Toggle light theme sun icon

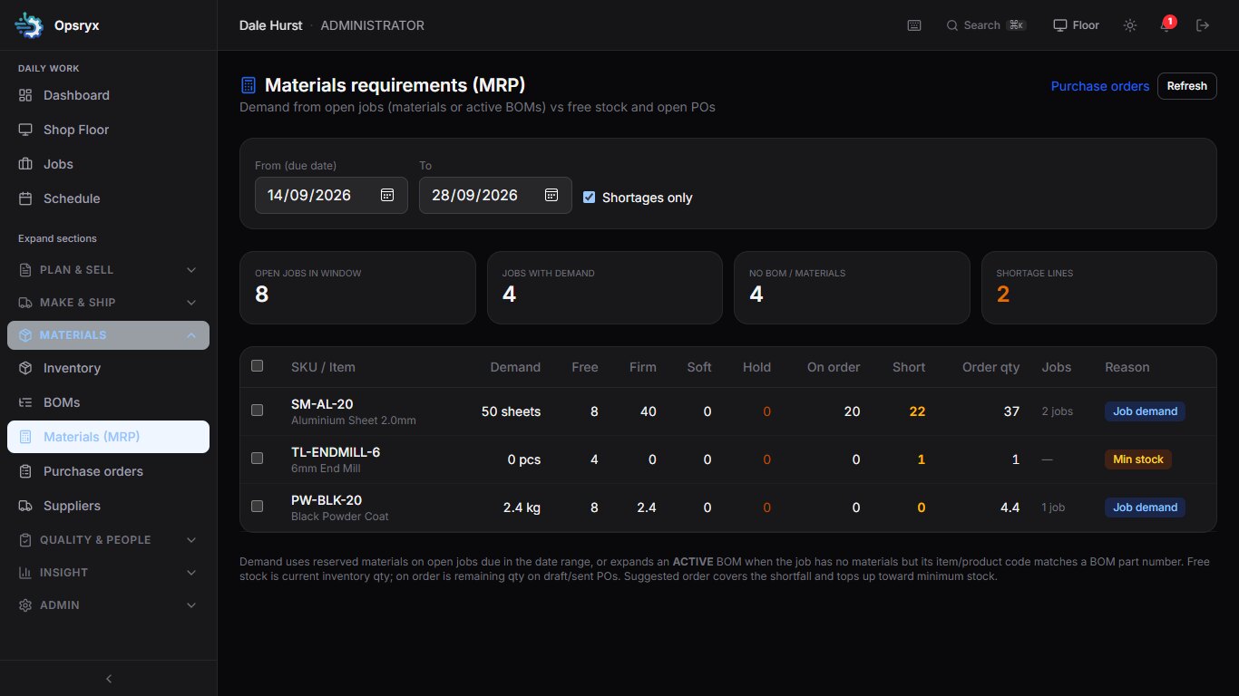pos(1130,25)
